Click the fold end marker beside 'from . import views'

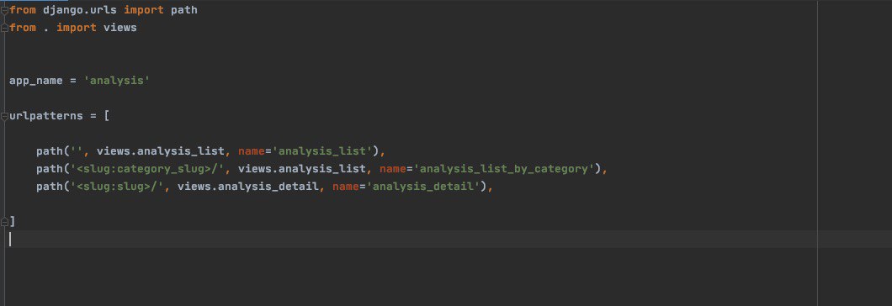click(x=4, y=28)
